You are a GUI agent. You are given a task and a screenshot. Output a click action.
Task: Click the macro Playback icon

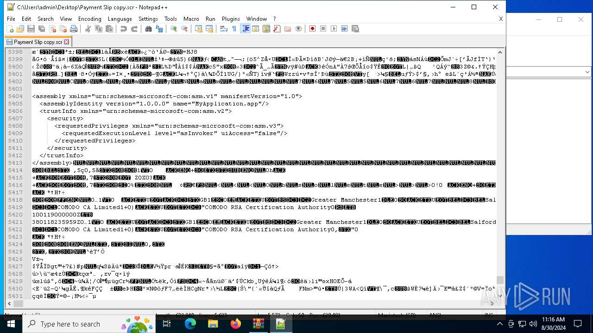[x=334, y=29]
